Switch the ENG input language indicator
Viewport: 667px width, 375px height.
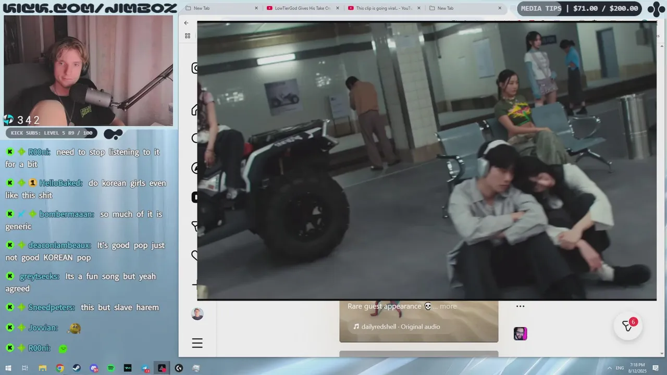pos(620,368)
